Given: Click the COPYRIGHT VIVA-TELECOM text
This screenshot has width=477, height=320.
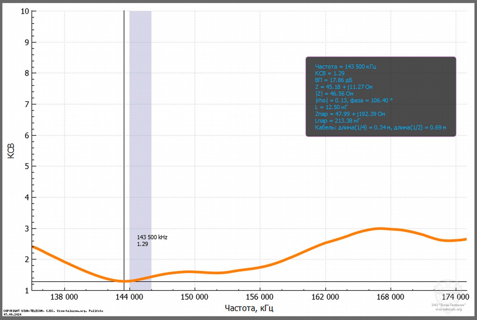Looking at the screenshot, I should click(53, 311).
